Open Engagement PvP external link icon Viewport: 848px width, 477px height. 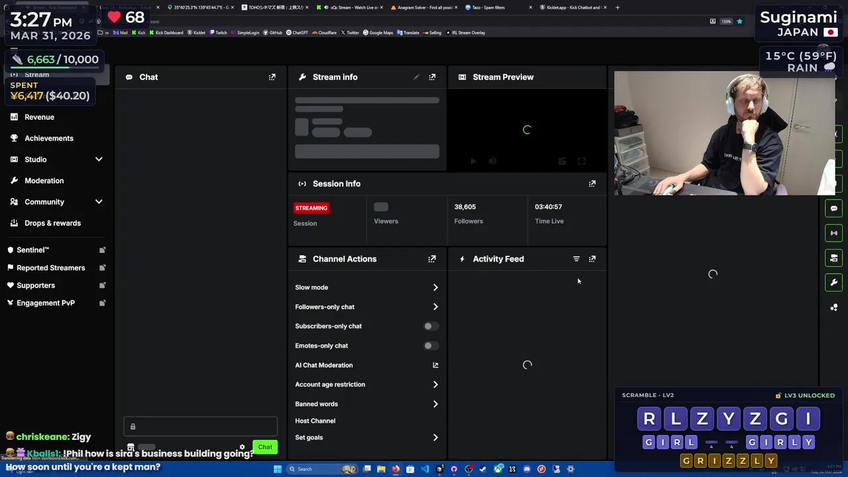coord(102,303)
